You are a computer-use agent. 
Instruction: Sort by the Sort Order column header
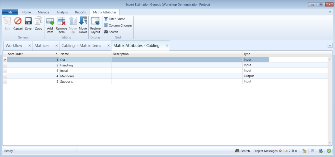point(31,54)
